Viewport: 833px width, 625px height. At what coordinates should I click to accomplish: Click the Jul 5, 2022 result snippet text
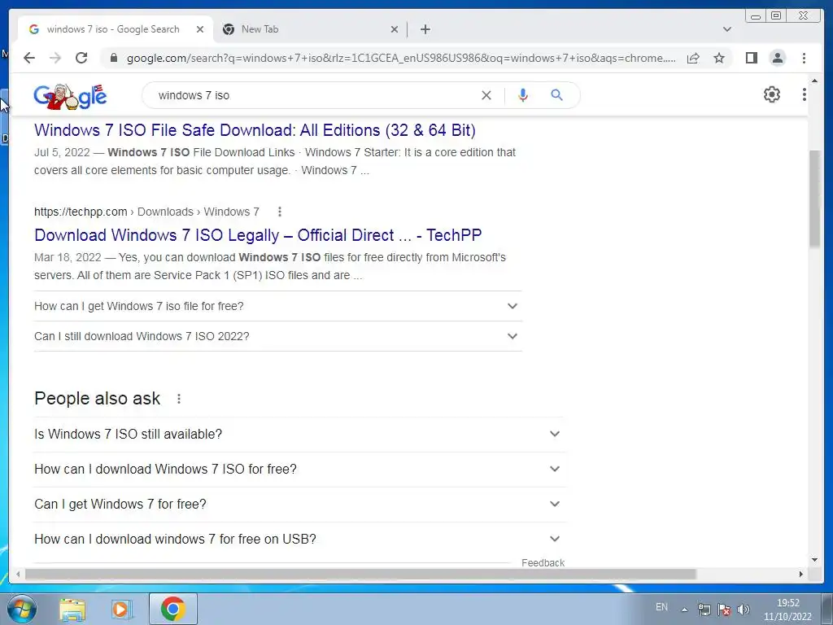click(x=275, y=162)
